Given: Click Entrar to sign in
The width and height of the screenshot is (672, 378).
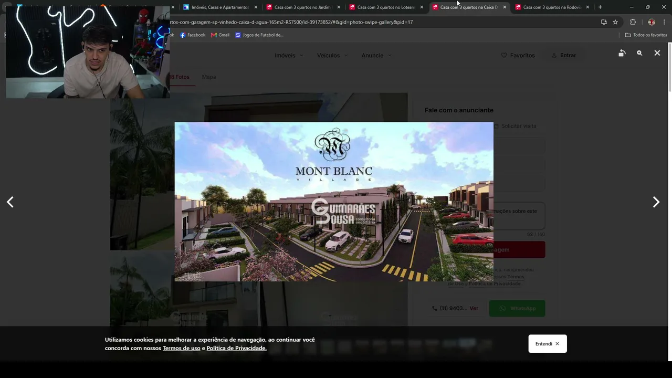Looking at the screenshot, I should 563,55.
